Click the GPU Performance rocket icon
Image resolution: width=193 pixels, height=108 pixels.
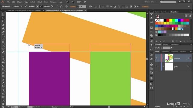(84, 2)
